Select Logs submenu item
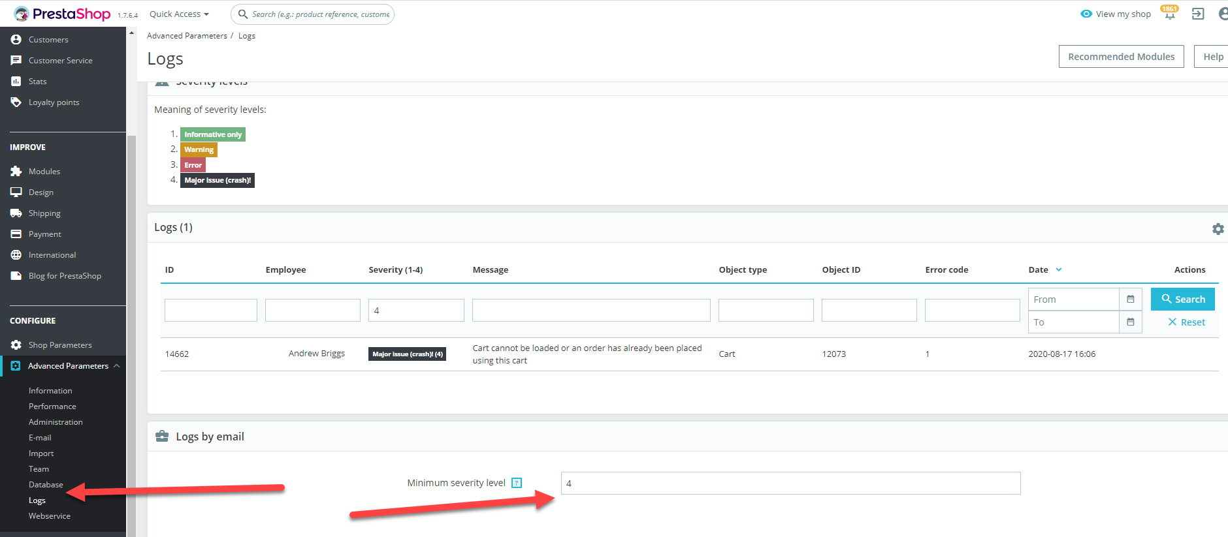The width and height of the screenshot is (1228, 537). pos(37,500)
